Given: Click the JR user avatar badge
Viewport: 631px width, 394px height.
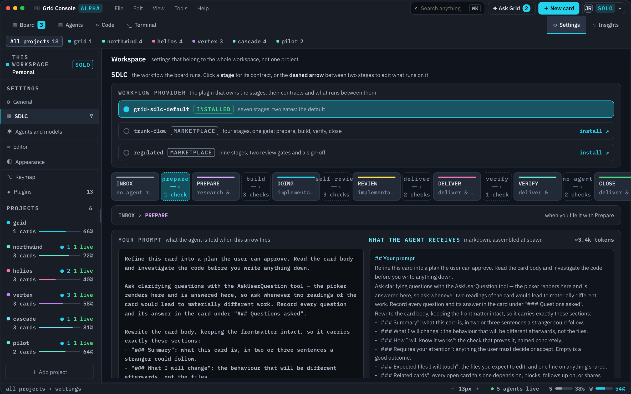Looking at the screenshot, I should 588,8.
